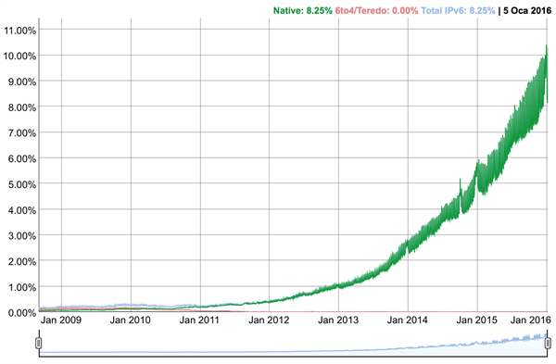556x364 pixels.
Task: Click the "Jan 2014" axis label
Action: click(x=408, y=320)
